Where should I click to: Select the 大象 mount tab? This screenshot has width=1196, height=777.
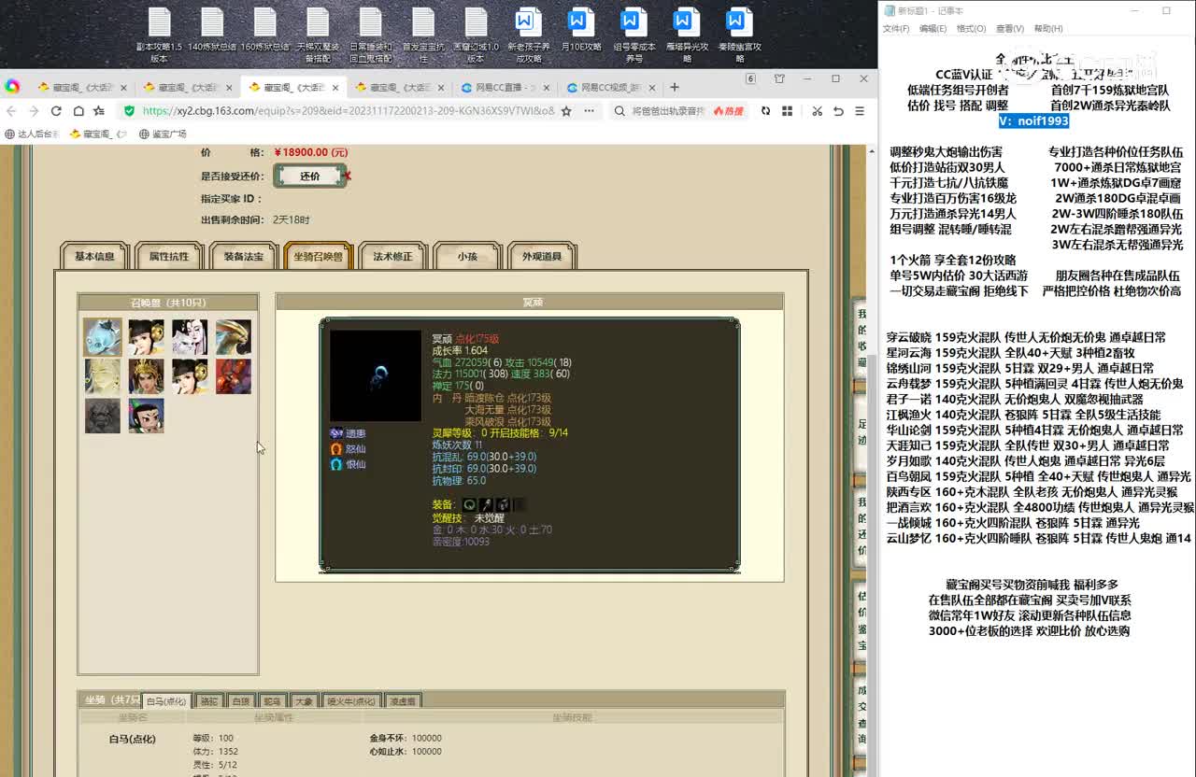click(x=304, y=701)
